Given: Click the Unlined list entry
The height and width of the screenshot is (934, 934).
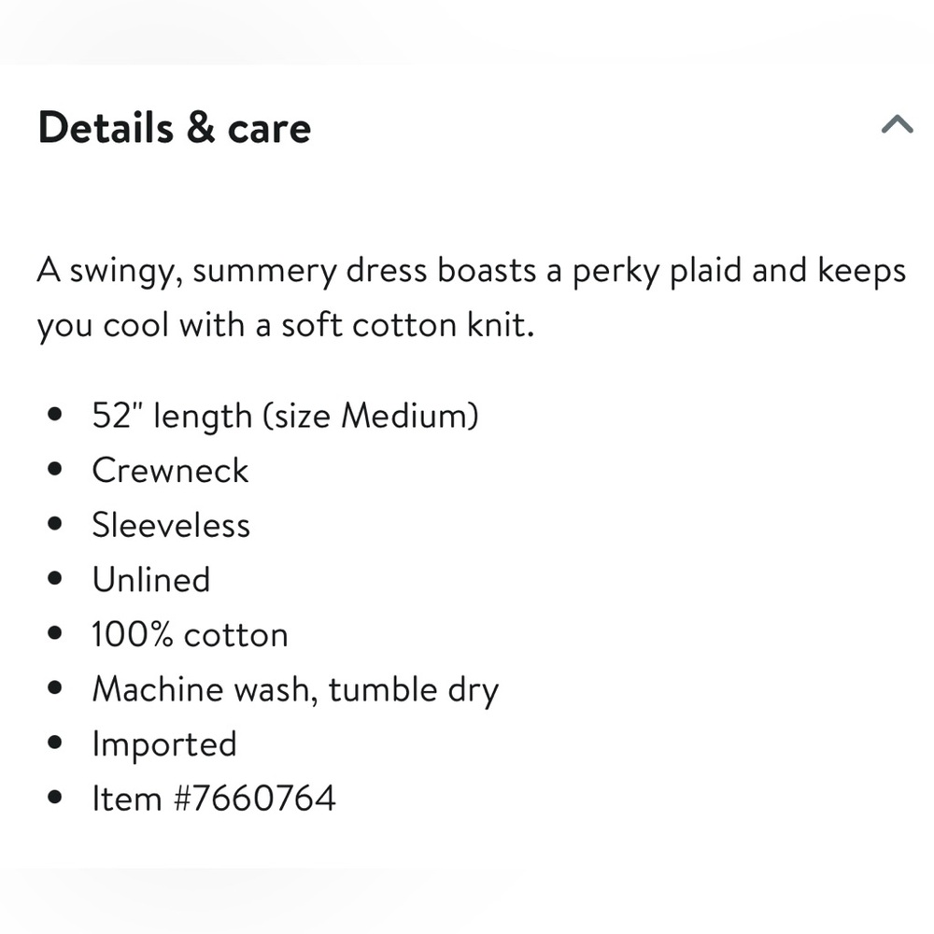Looking at the screenshot, I should (x=151, y=580).
